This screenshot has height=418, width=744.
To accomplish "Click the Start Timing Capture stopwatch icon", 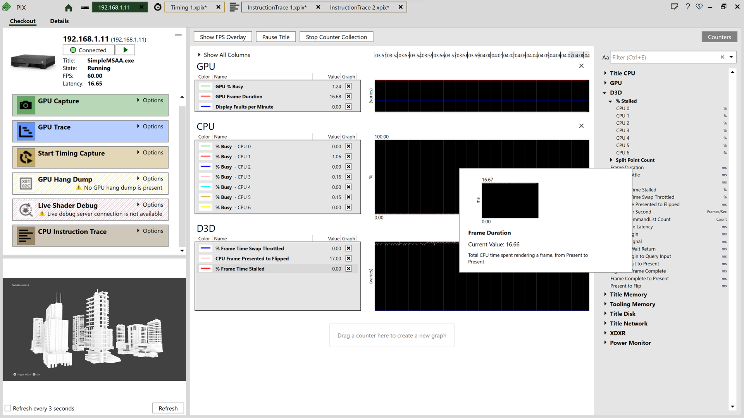I will point(26,157).
